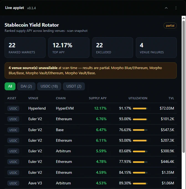Click the Base chain cell
This screenshot has width=186, height=189.
pos(60,130)
